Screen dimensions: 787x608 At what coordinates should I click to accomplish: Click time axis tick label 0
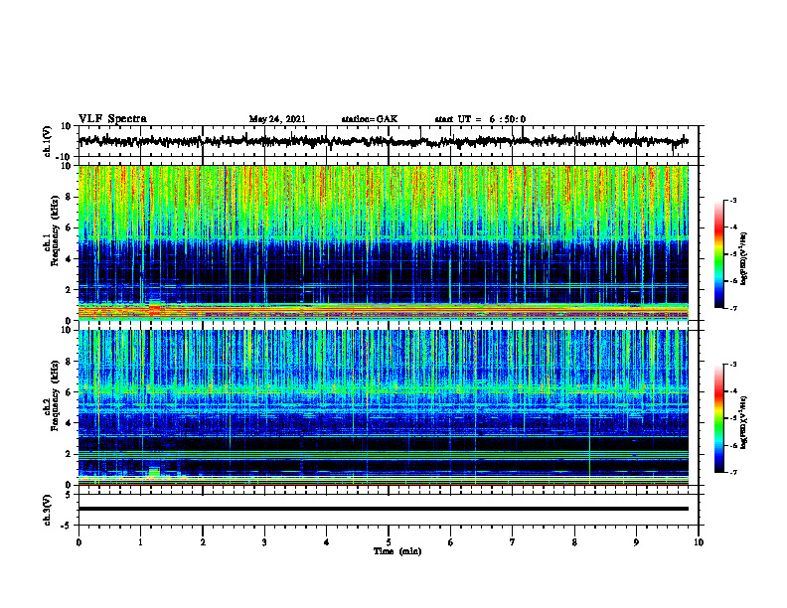(79, 542)
